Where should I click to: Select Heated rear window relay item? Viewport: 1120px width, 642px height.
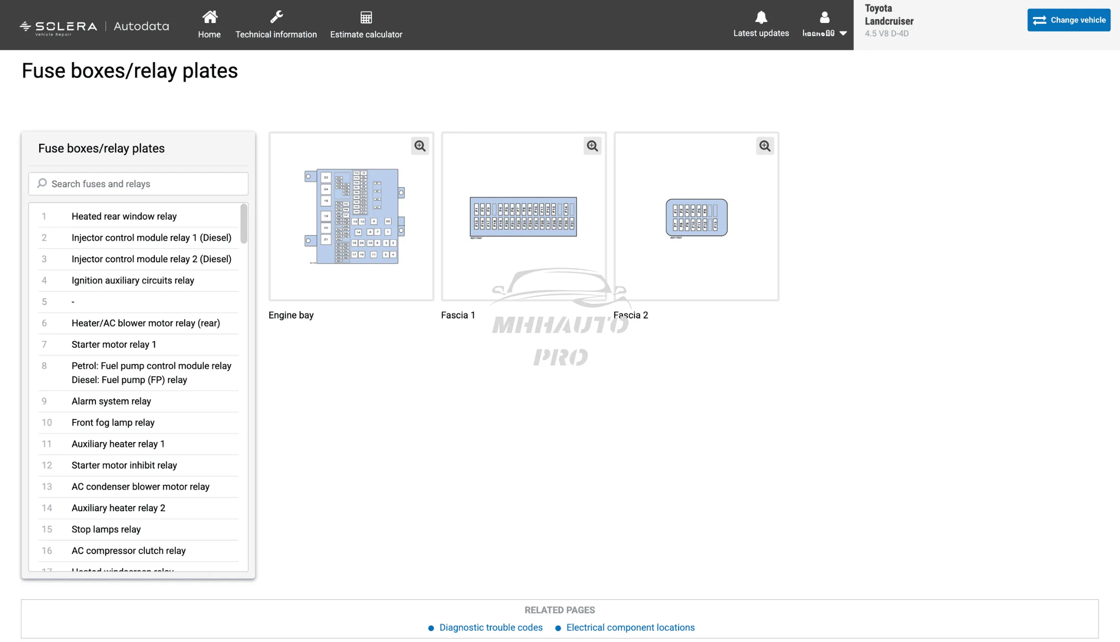[124, 216]
